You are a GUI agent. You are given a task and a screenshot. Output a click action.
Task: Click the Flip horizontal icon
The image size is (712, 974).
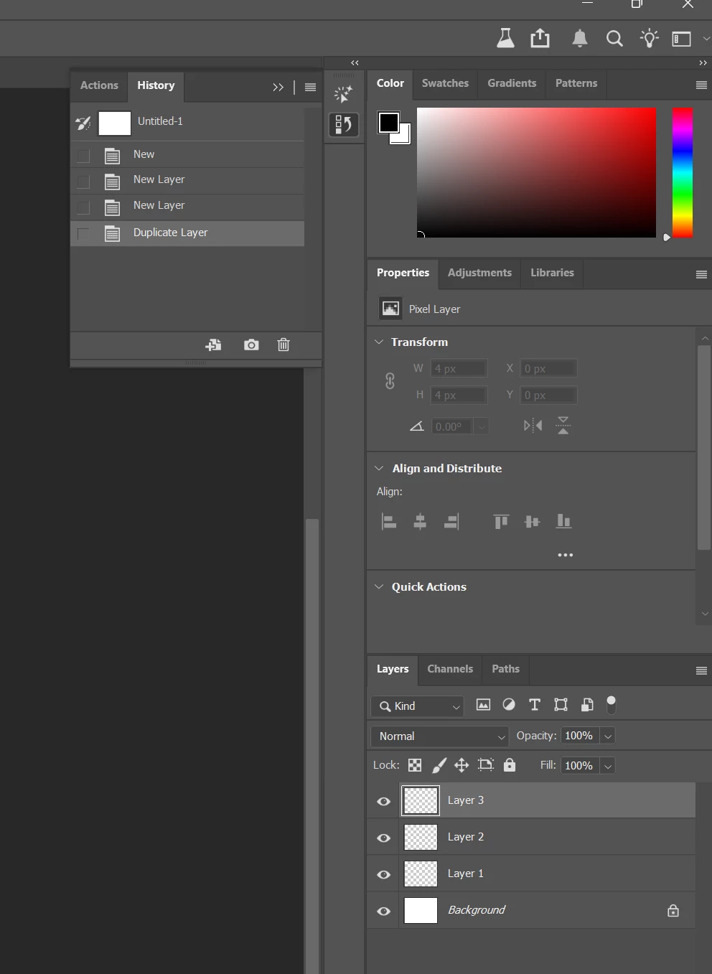tap(533, 426)
